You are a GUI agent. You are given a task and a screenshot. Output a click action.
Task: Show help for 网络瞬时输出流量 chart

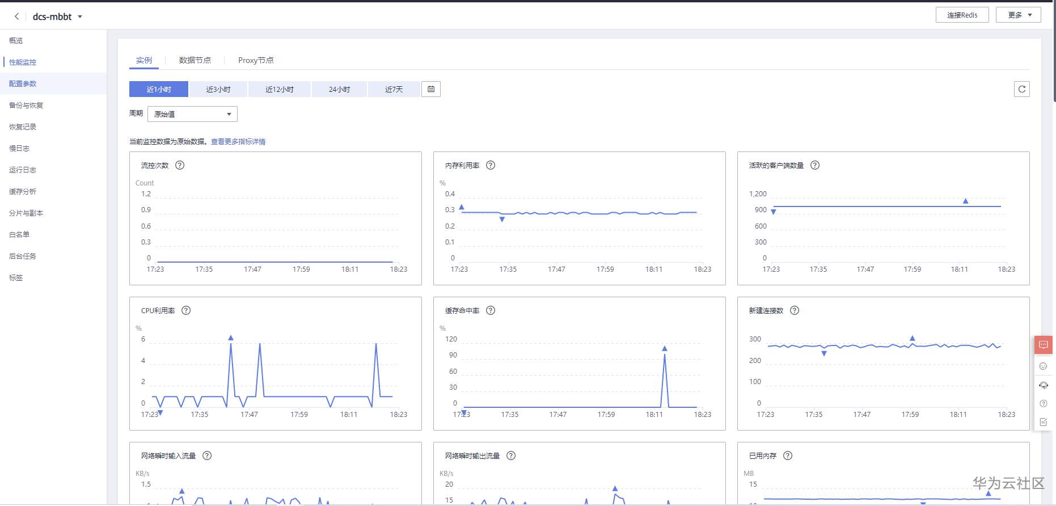511,456
